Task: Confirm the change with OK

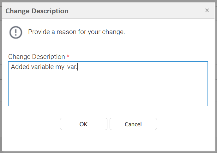Action: pos(83,124)
